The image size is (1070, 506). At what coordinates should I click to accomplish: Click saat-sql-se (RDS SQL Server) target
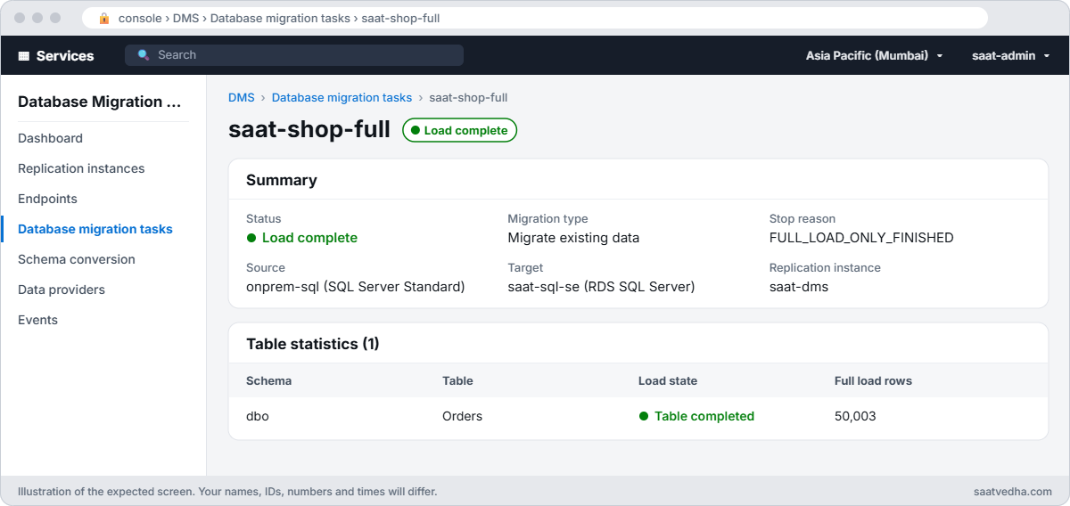click(601, 287)
